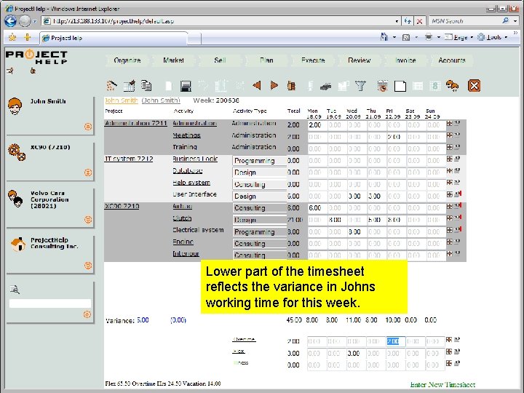
Task: Open User Interface activity type dropdown
Action: tap(259, 196)
